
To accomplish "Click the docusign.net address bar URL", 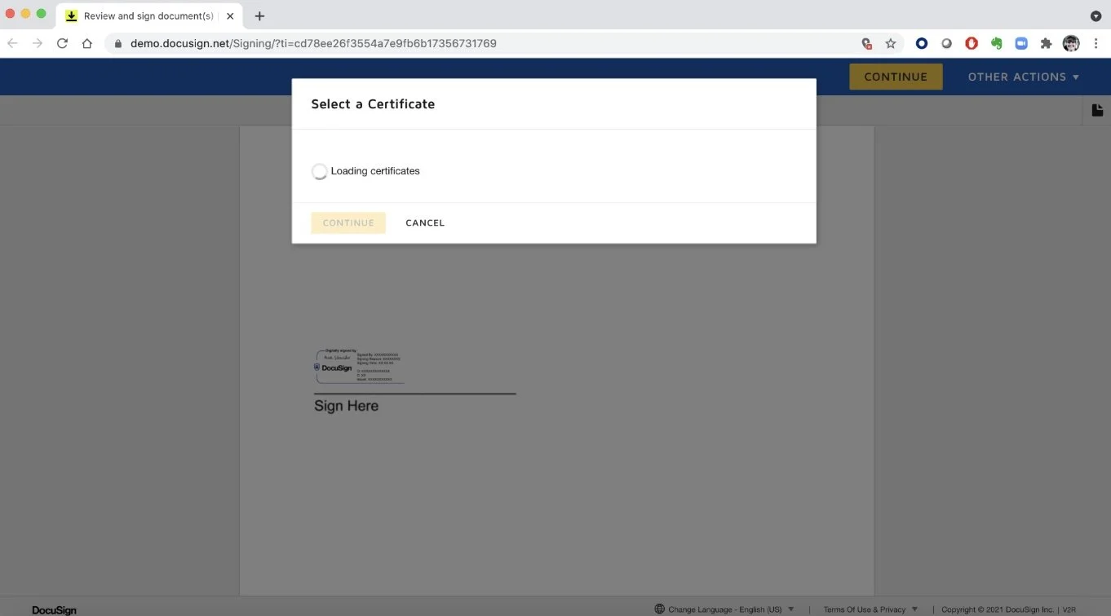I will (313, 43).
